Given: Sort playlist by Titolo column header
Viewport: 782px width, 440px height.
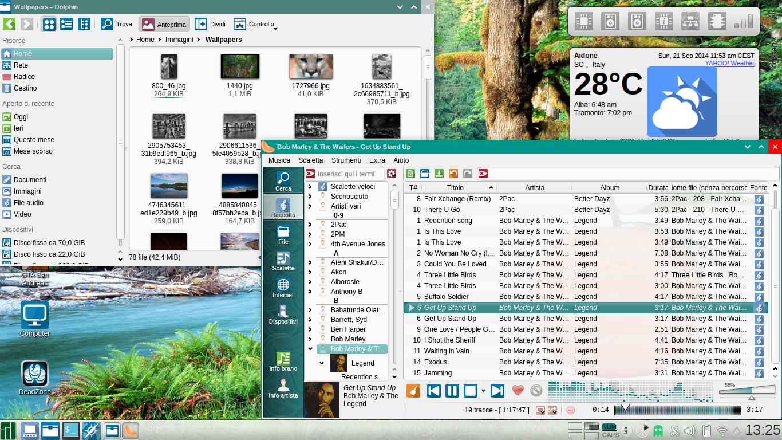Looking at the screenshot, I should [459, 187].
